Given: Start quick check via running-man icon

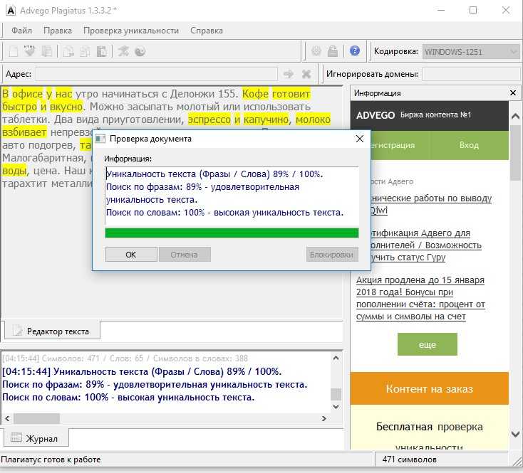Looking at the screenshot, I should [123, 51].
